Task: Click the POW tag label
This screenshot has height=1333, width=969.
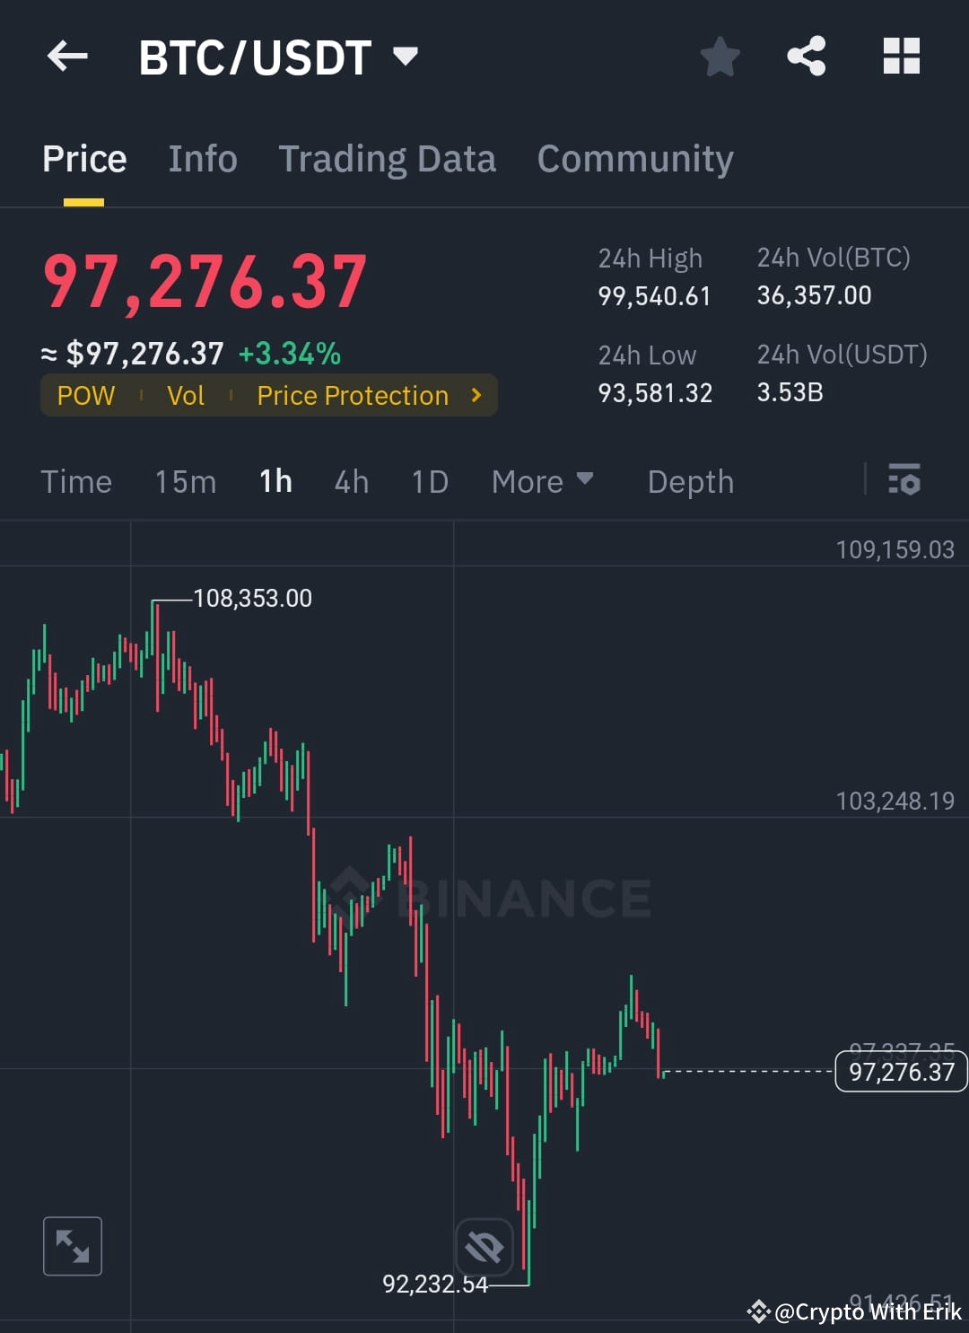Action: (85, 395)
